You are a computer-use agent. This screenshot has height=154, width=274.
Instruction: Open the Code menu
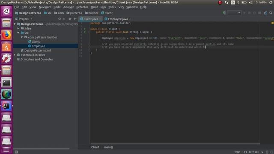click(57, 7)
